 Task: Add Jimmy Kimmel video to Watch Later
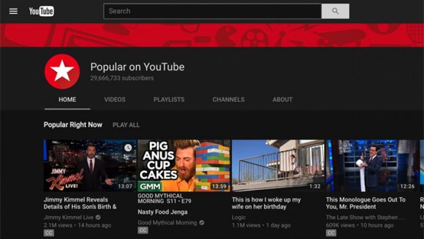(x=128, y=147)
